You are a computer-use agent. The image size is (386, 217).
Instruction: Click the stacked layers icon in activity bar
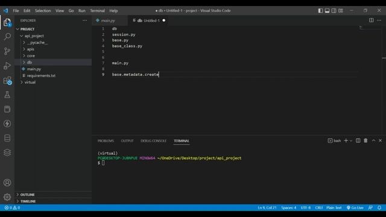[7, 153]
